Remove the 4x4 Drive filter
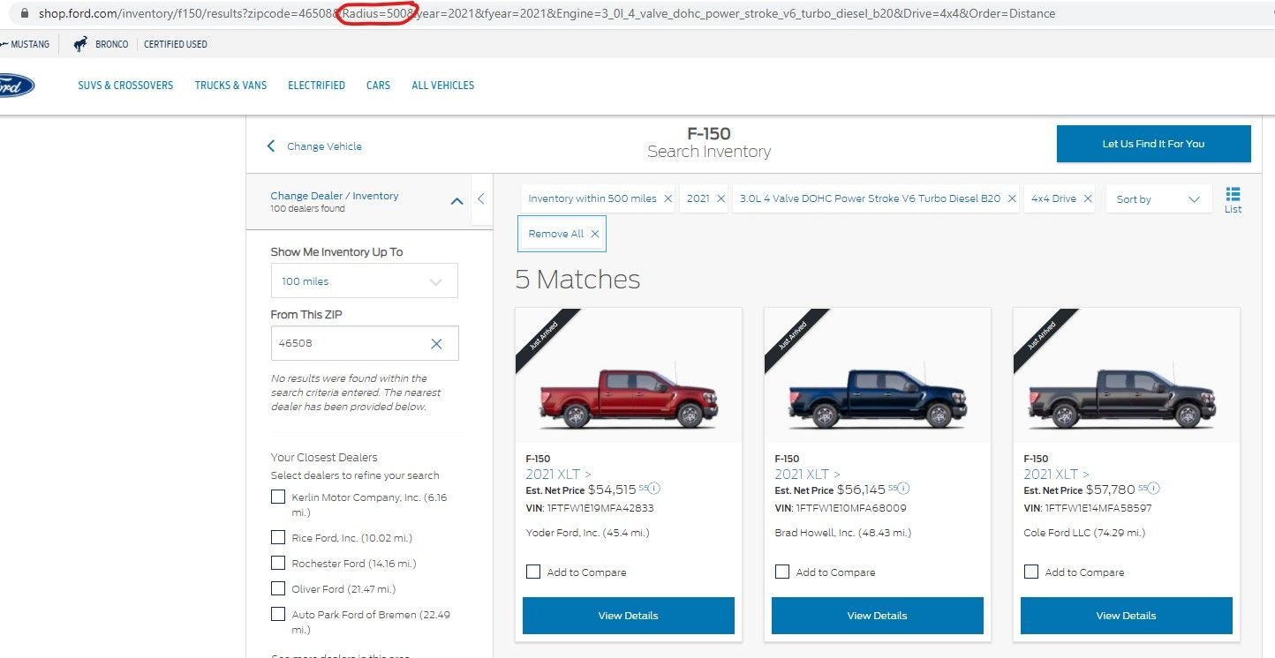The height and width of the screenshot is (658, 1275). click(1088, 199)
